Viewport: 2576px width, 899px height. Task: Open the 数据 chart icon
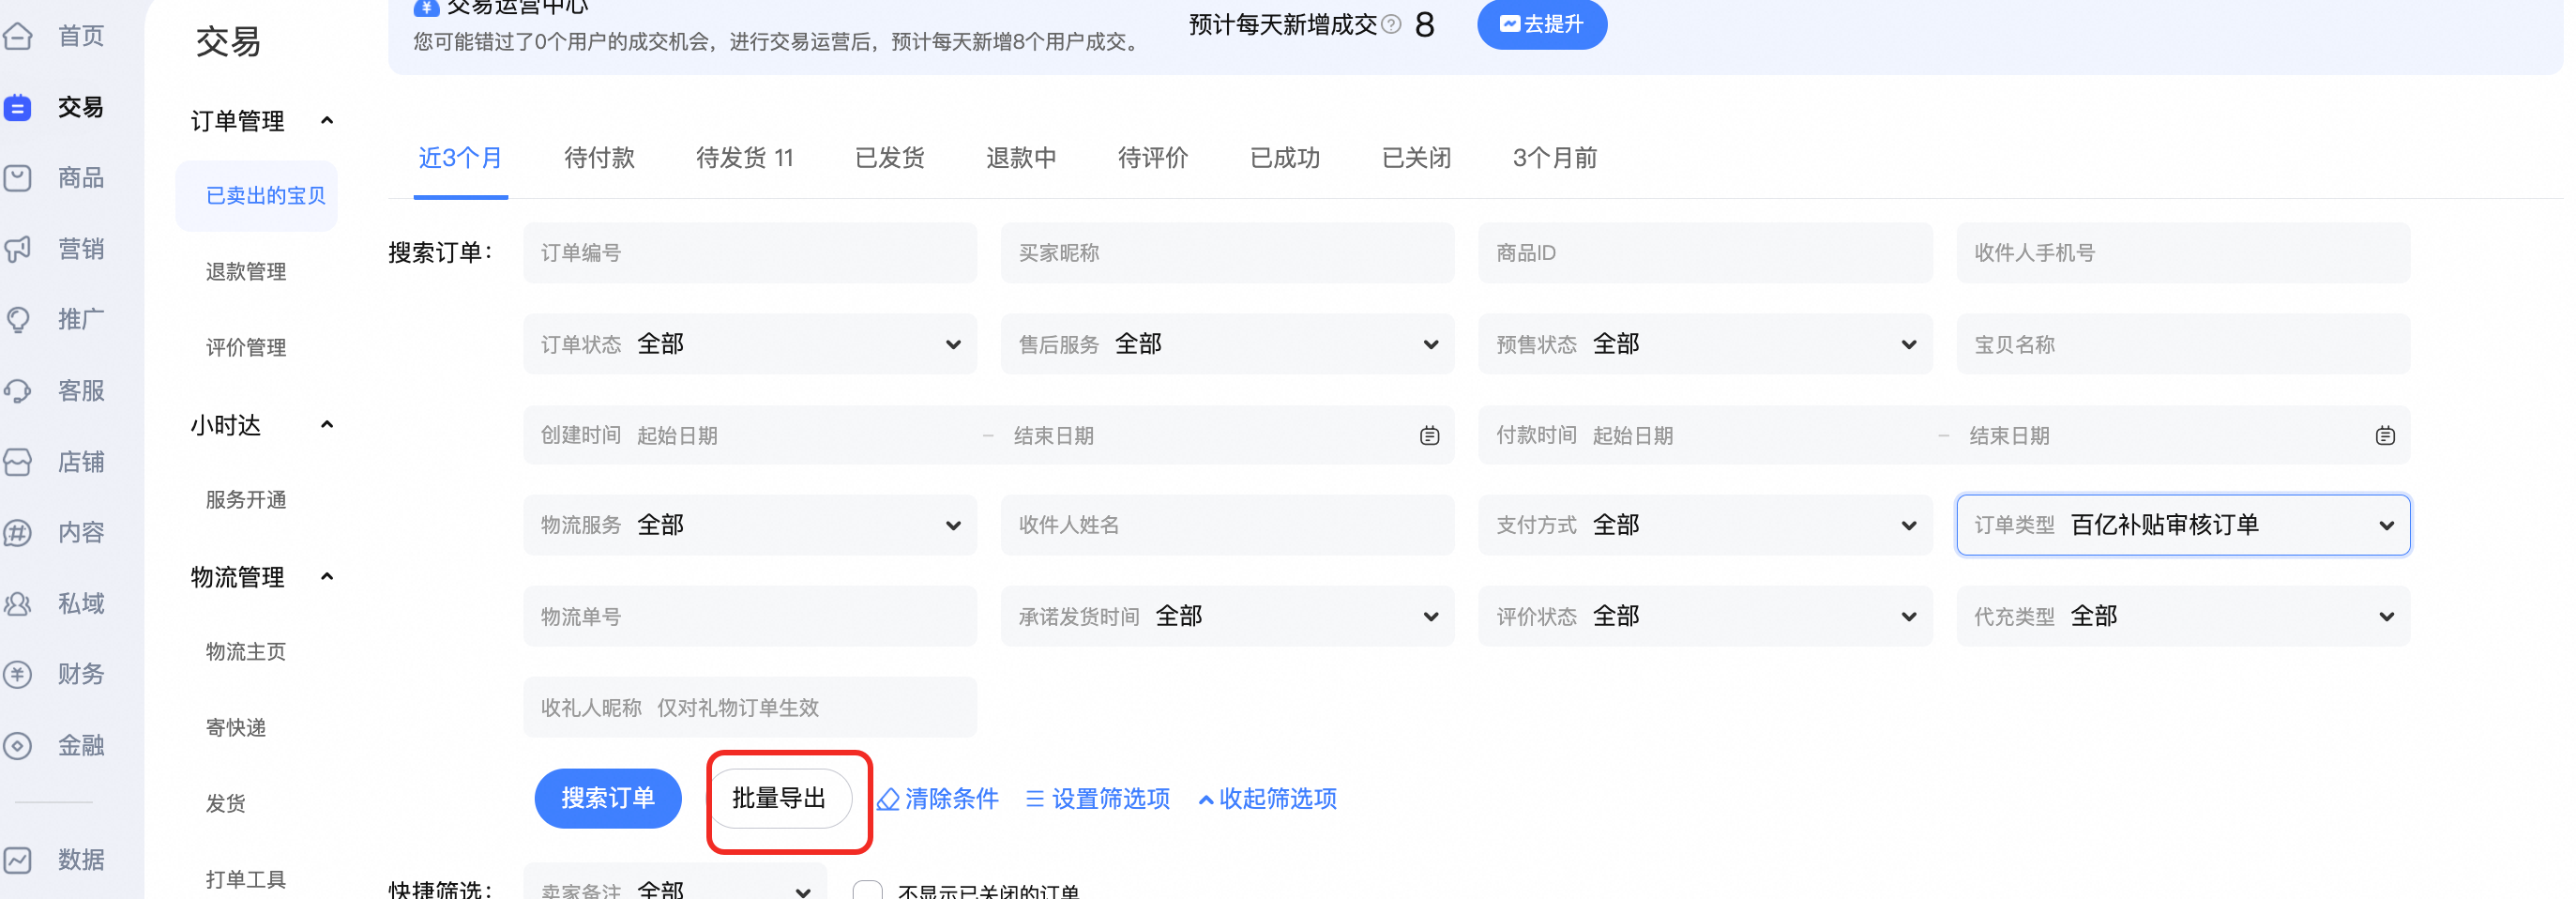18,860
